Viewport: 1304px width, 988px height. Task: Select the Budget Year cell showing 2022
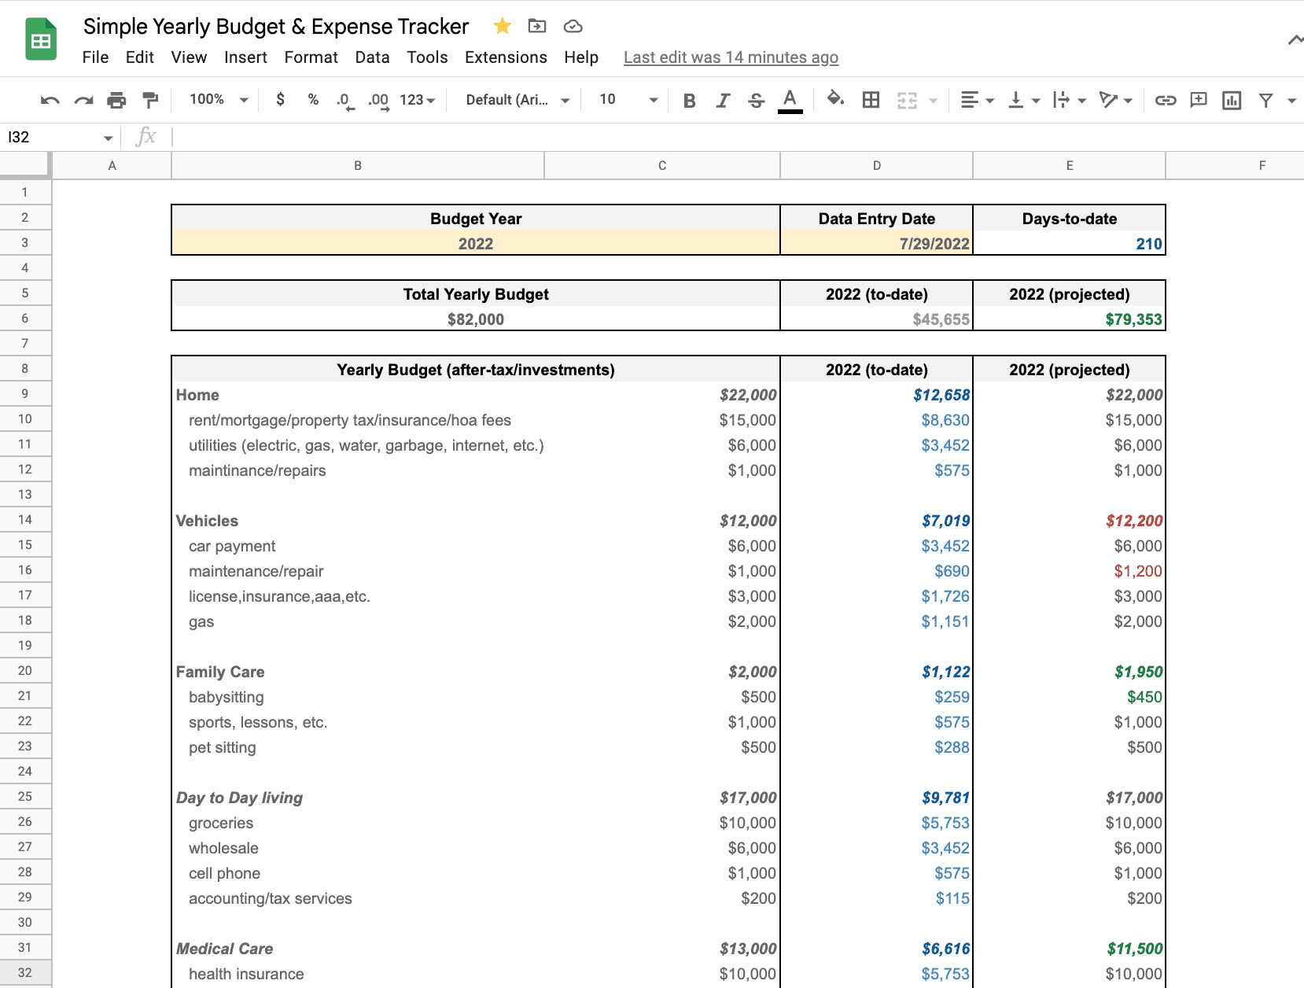[476, 243]
